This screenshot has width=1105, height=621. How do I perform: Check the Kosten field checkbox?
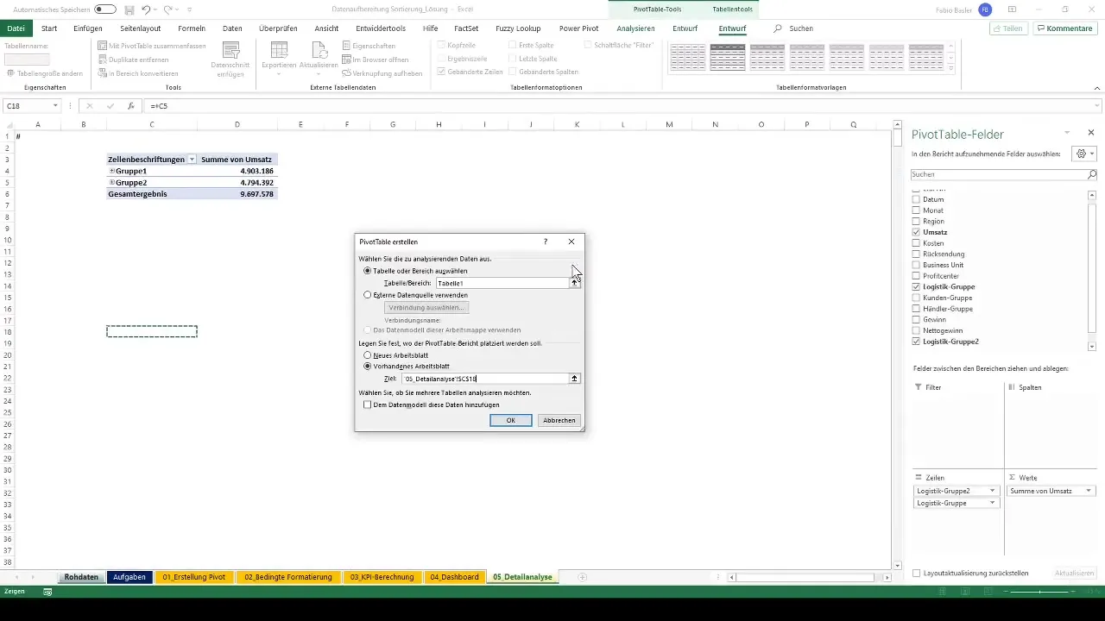point(917,243)
